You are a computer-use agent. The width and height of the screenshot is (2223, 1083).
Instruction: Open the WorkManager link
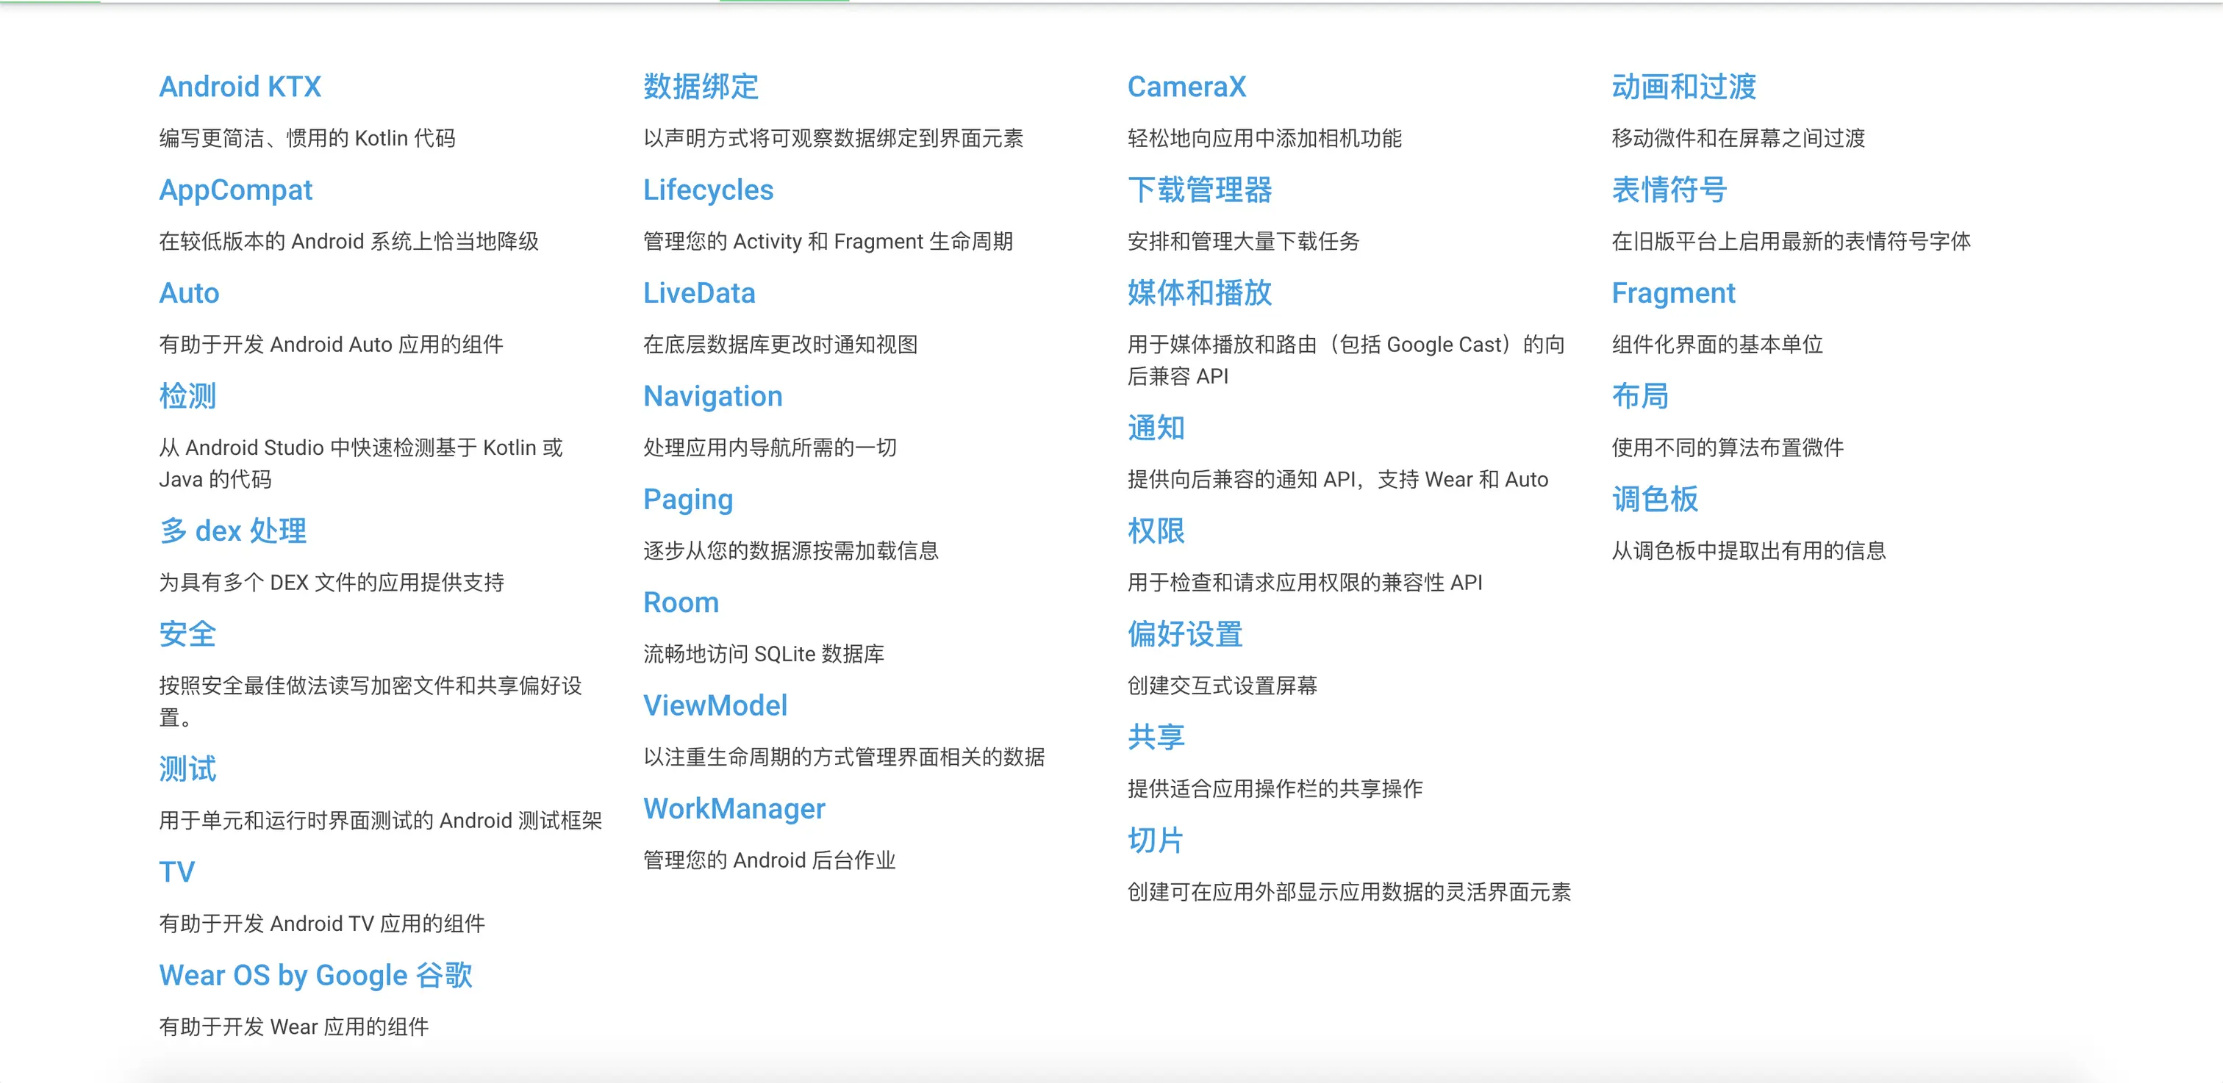[734, 809]
